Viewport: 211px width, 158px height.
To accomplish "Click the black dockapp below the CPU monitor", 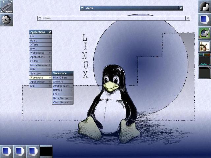I will tap(204, 73).
